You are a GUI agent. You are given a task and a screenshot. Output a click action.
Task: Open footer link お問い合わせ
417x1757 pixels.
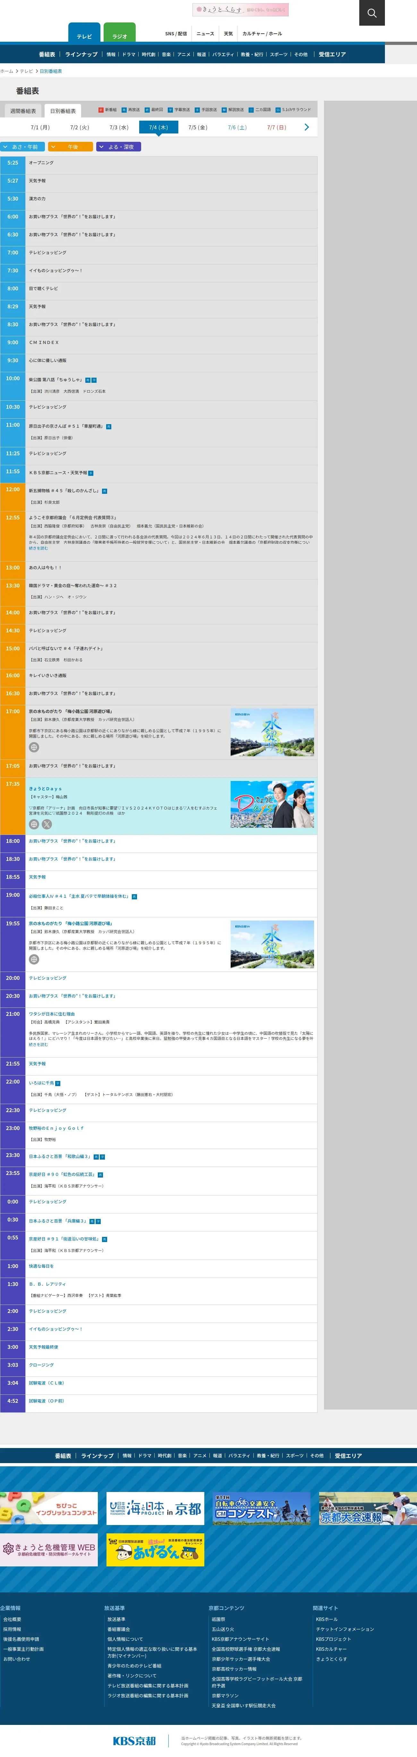coord(16,1659)
